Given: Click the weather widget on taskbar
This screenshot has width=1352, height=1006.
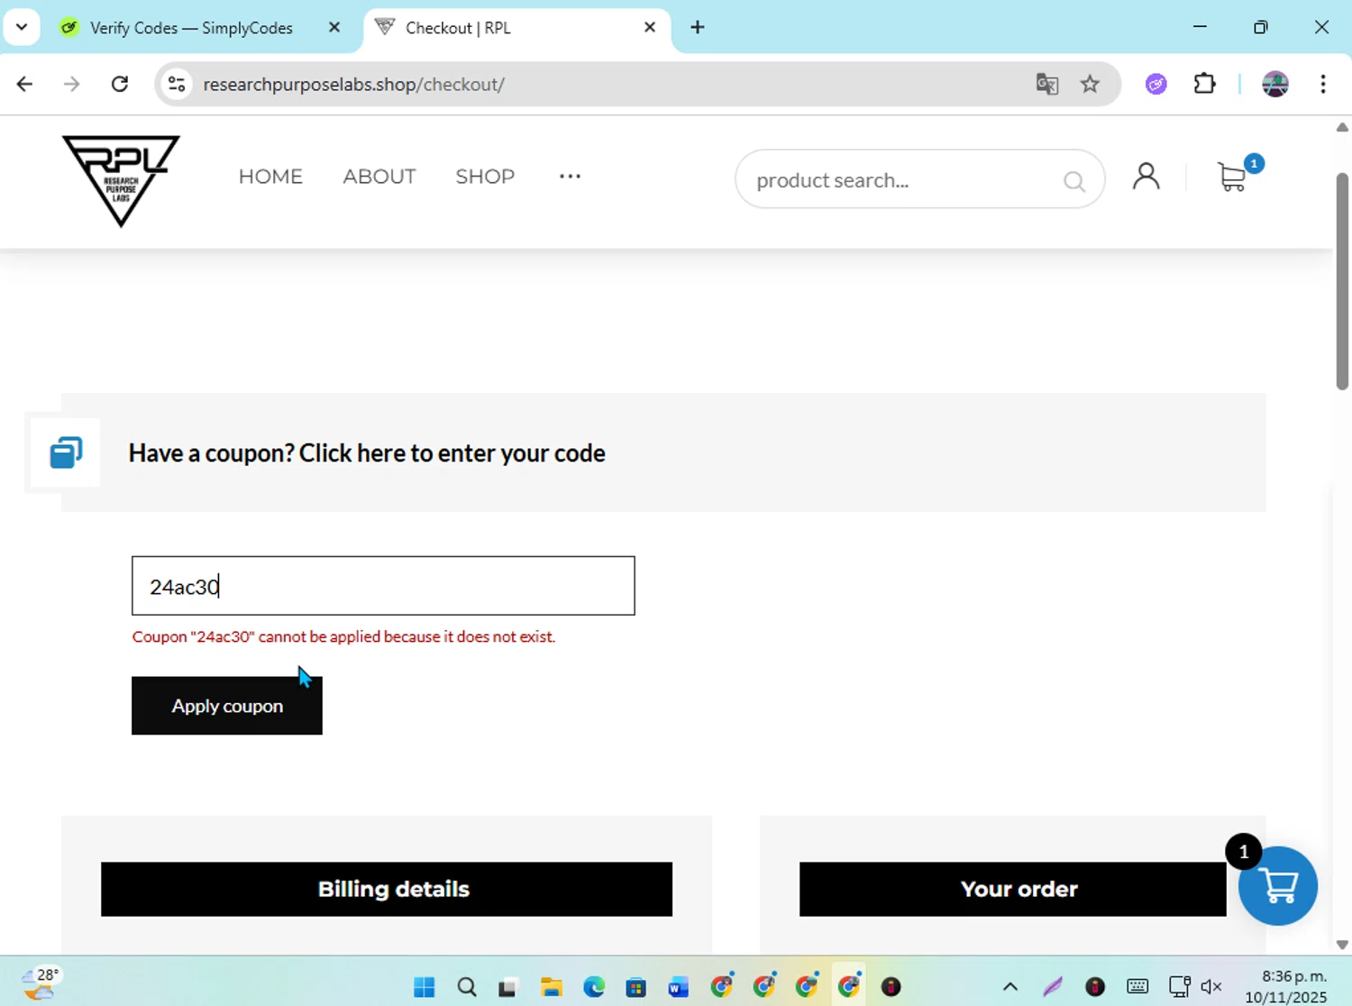Looking at the screenshot, I should [x=40, y=983].
